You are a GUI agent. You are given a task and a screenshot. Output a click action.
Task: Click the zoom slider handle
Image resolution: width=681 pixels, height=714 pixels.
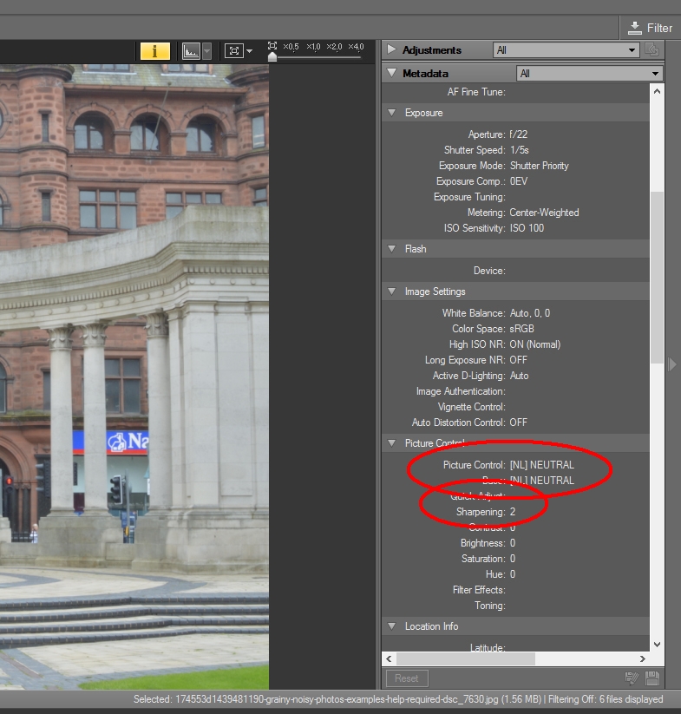point(272,57)
